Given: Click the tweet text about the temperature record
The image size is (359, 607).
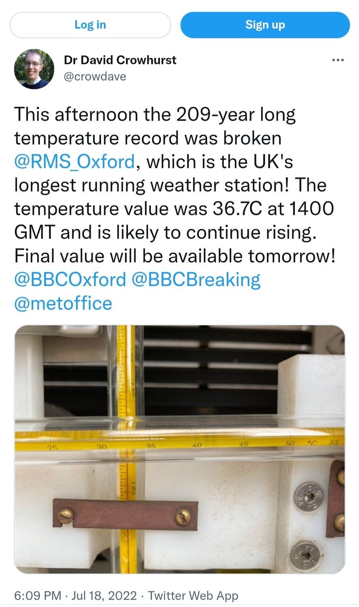Looking at the screenshot, I should coord(174,185).
